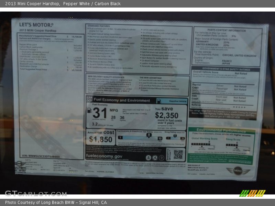The height and width of the screenshot is (206, 275).
Task: Click the EPA DOT badge on fuel label
Action: coord(89,100)
